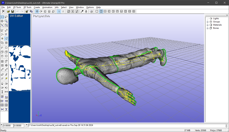The image size is (229, 132).
Task: Select the eraser tool
Action: coord(2,74)
